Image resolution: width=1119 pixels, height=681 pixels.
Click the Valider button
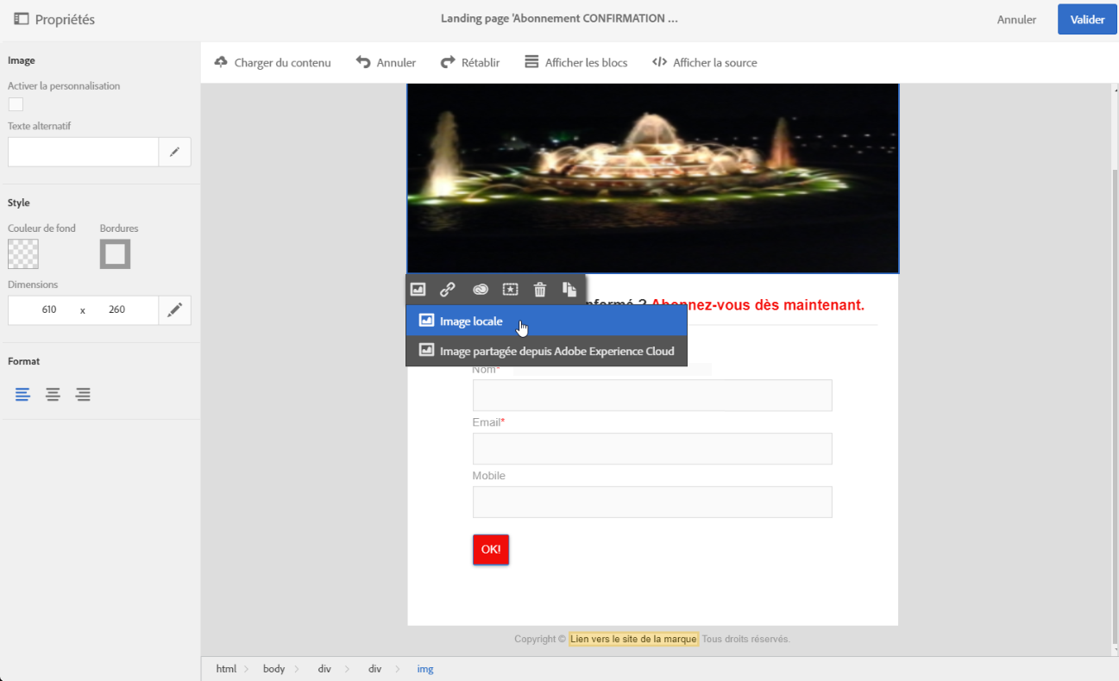click(x=1087, y=19)
